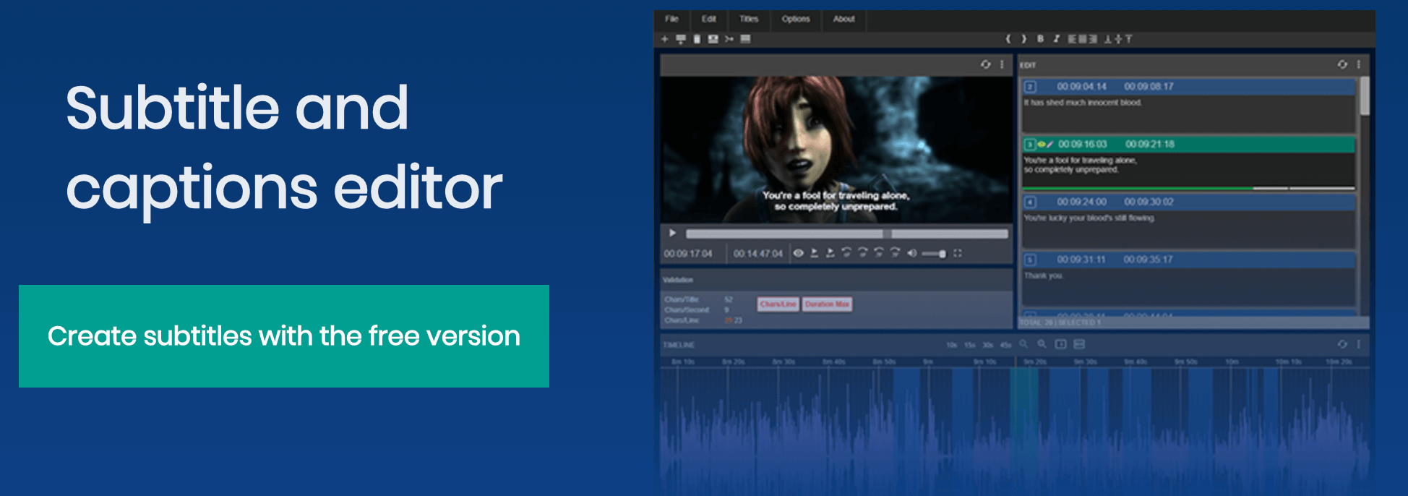The image size is (1408, 496).
Task: Mute audio with the speaker icon
Action: tap(911, 253)
